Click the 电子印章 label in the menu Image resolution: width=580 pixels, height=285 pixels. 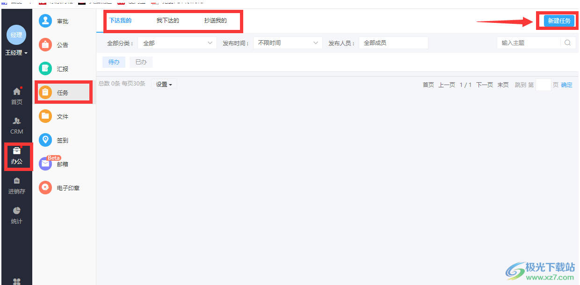[x=68, y=188]
